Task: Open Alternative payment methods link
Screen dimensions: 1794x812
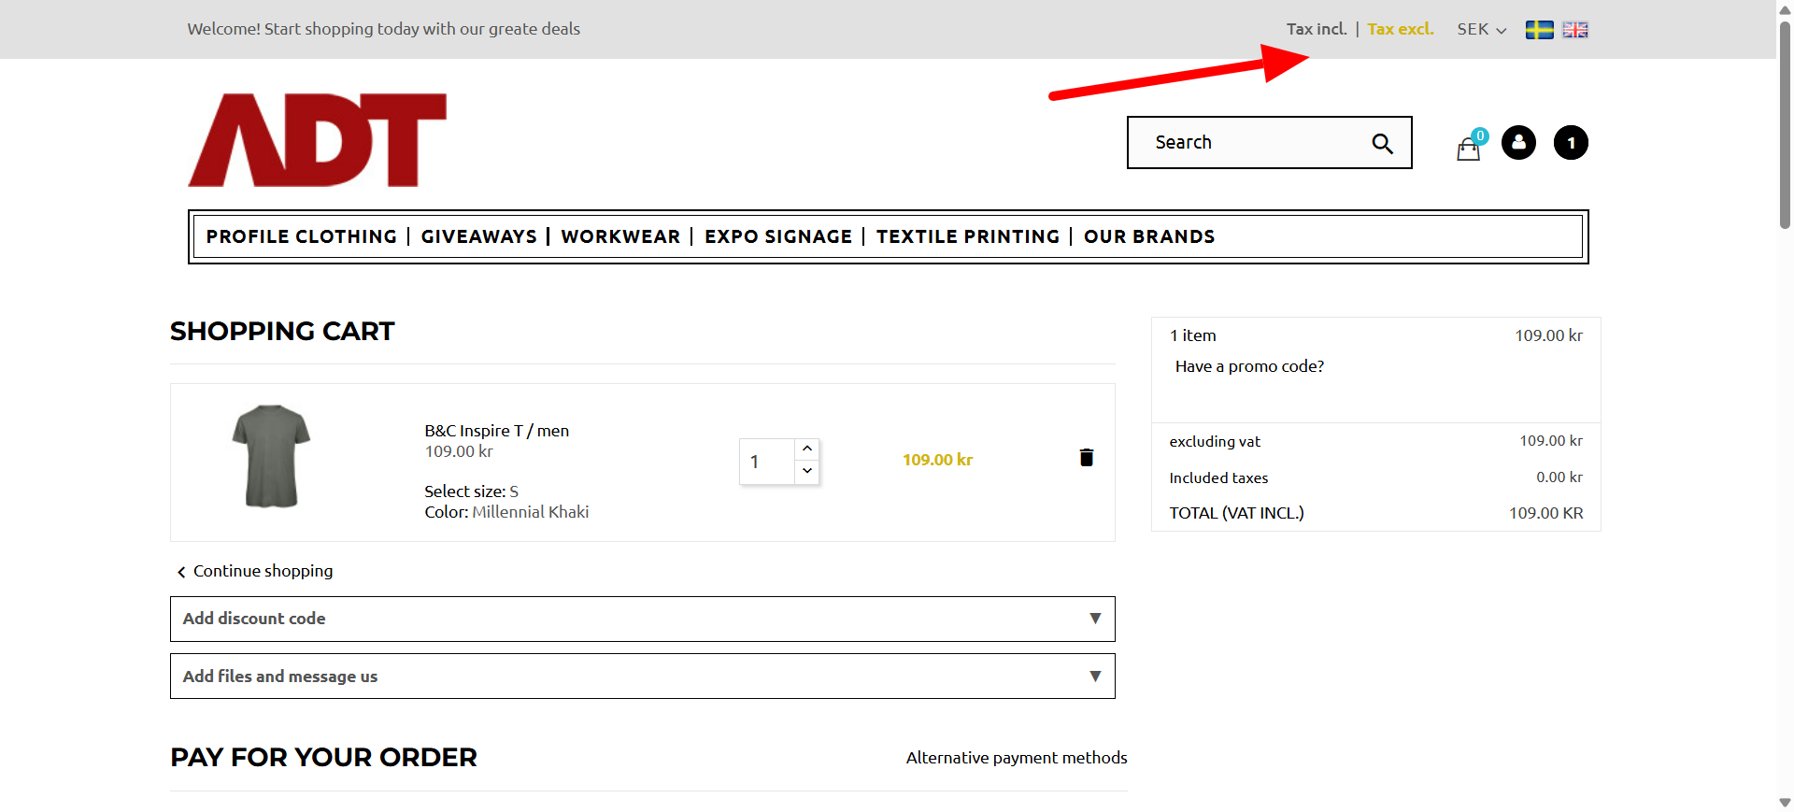Action: click(x=1017, y=758)
